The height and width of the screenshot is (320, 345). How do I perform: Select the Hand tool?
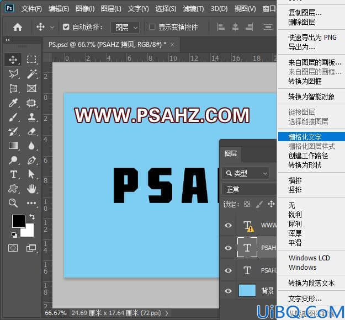tap(31, 189)
